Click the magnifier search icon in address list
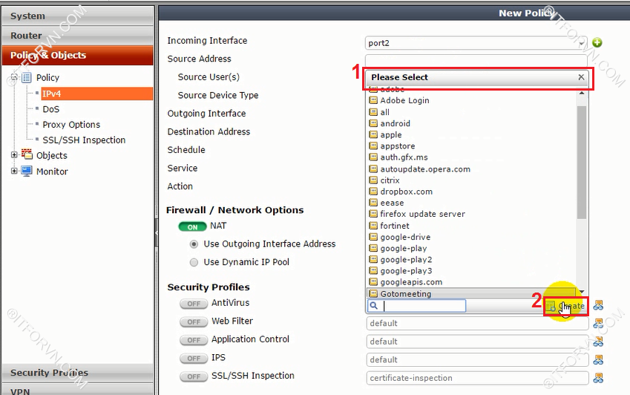This screenshot has height=395, width=630. [374, 306]
